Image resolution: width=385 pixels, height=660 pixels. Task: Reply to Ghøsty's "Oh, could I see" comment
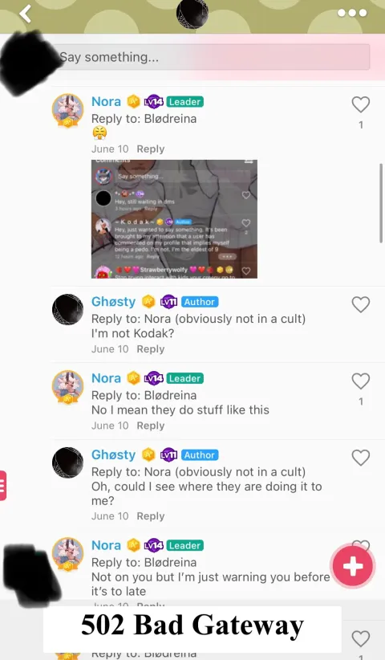[151, 516]
